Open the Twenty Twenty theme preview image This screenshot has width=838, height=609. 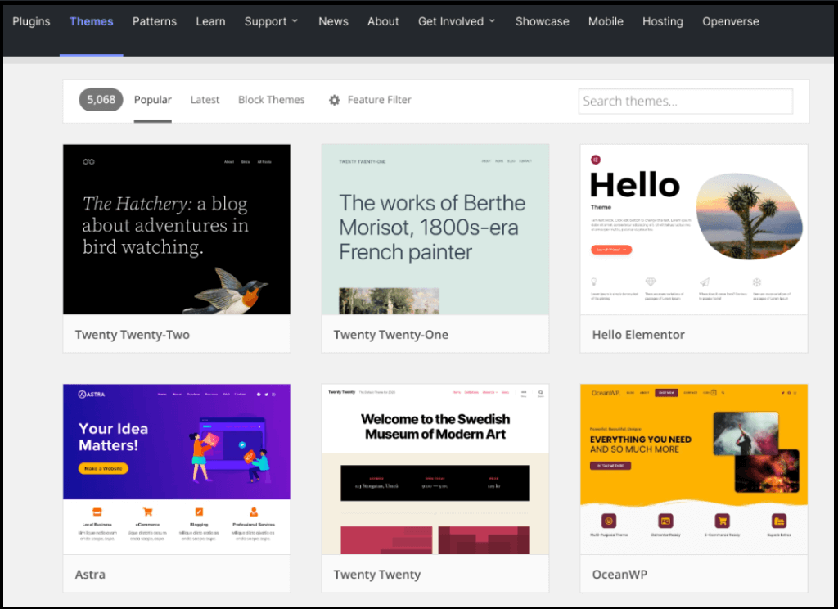435,469
